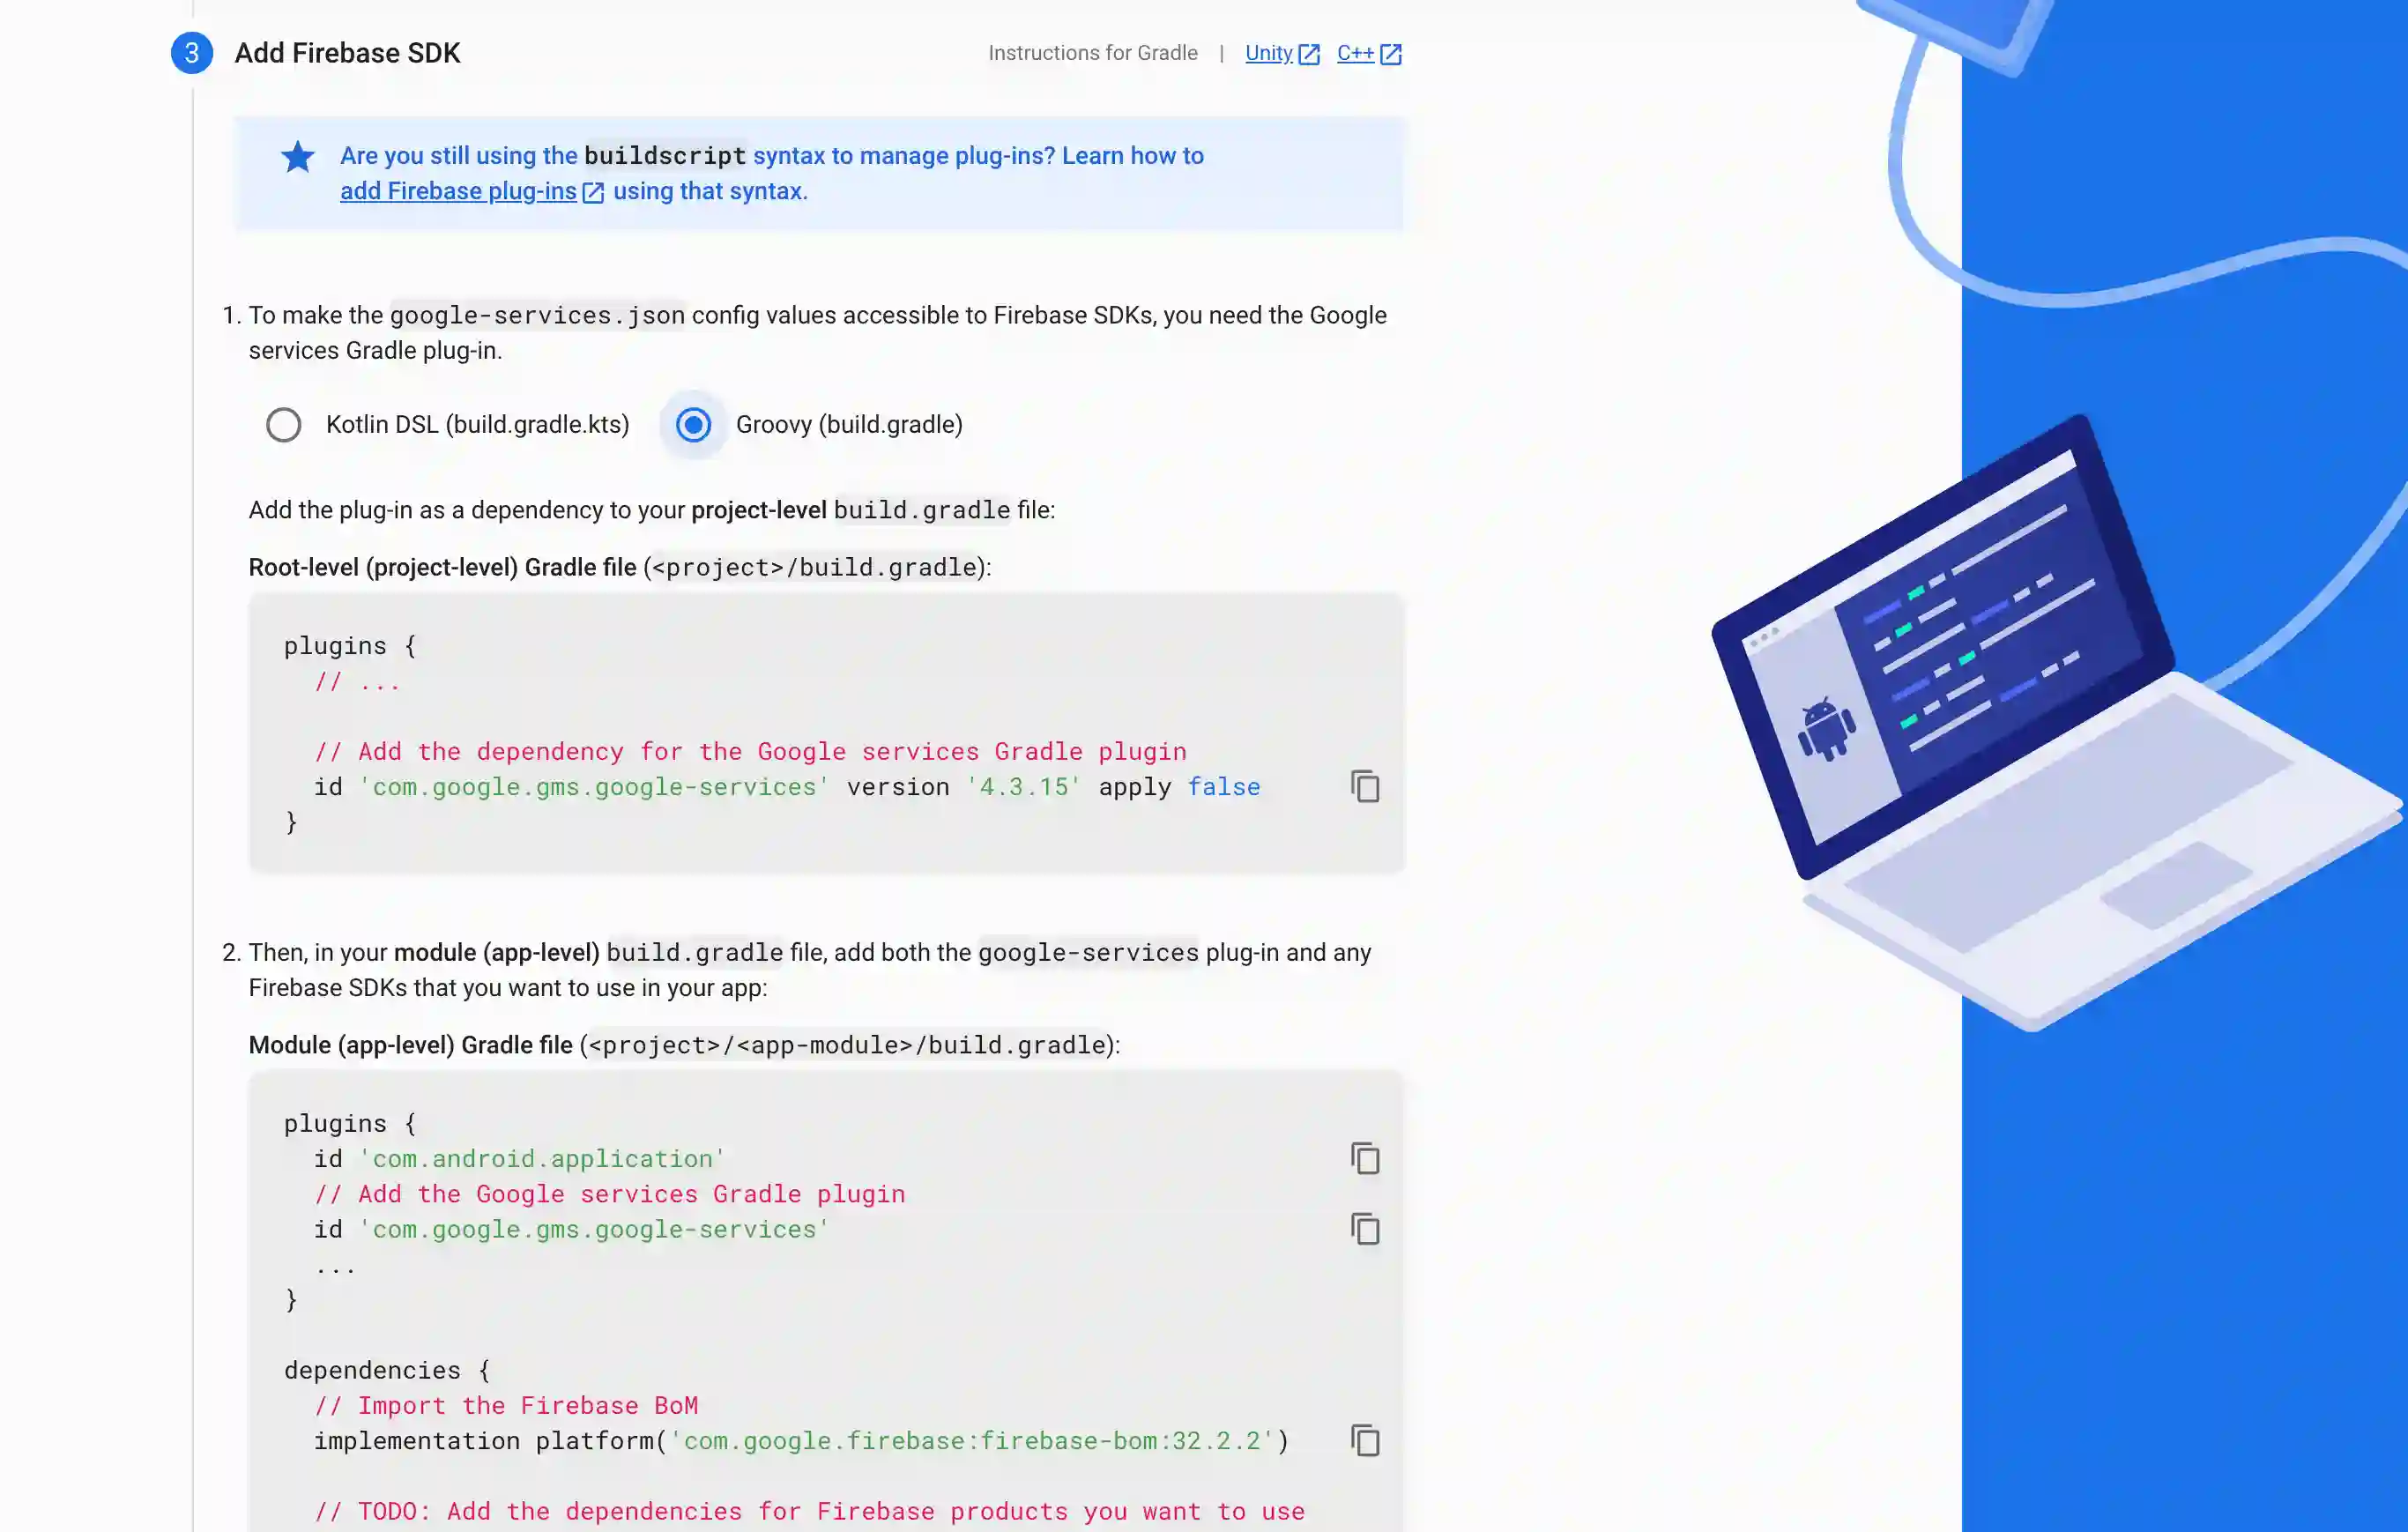
Task: Click the step 3 number circle
Action: [x=191, y=53]
